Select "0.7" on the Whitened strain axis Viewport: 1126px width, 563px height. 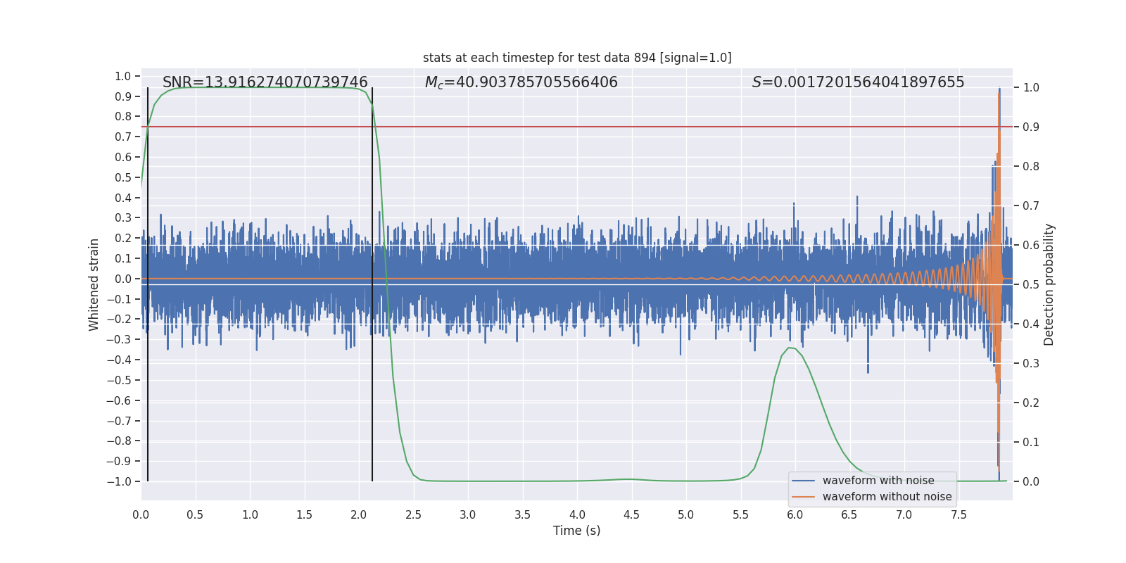pos(123,137)
